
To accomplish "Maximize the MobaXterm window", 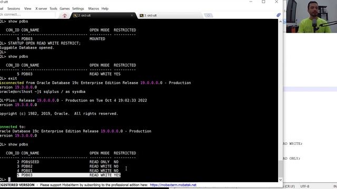I will click(x=263, y=2).
